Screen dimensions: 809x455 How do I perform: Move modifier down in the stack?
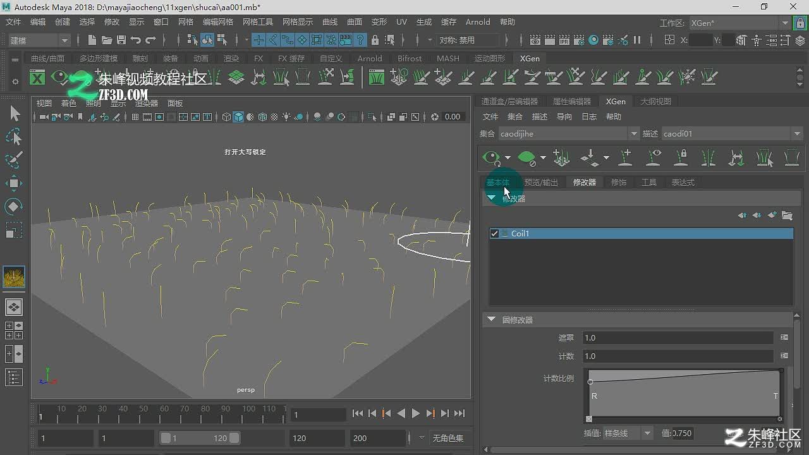[x=757, y=215]
